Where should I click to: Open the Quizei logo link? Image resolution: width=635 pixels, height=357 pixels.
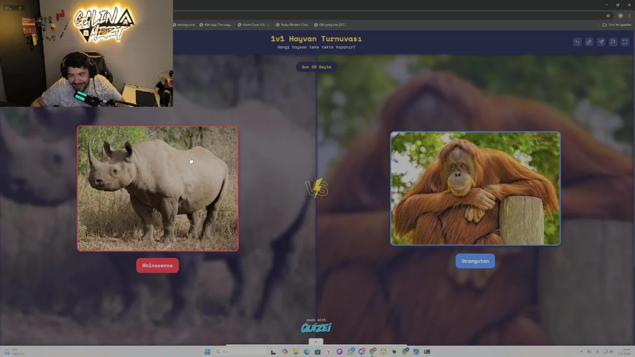[316, 328]
